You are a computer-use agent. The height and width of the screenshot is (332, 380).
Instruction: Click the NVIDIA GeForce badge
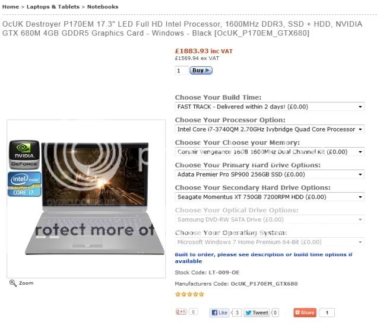24,155
